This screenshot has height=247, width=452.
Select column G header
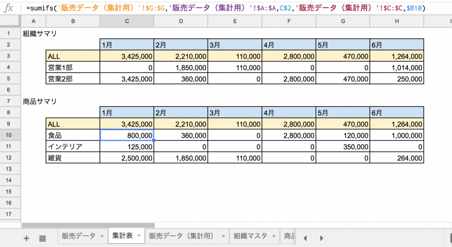(343, 21)
